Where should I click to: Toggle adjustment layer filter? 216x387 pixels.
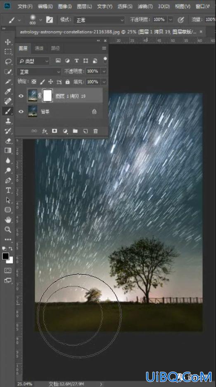67,60
